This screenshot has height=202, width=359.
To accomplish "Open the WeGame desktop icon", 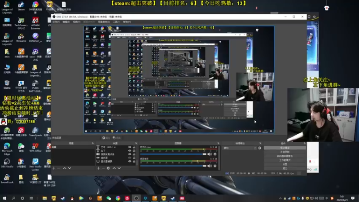I will tap(21, 38).
